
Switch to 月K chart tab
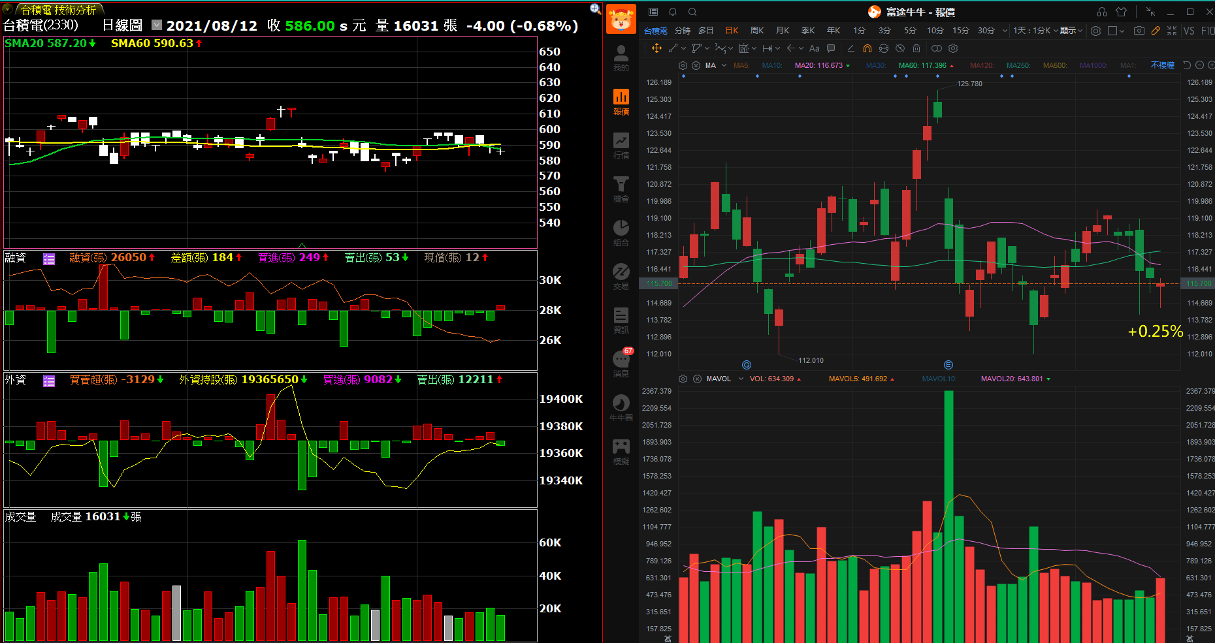pos(783,31)
